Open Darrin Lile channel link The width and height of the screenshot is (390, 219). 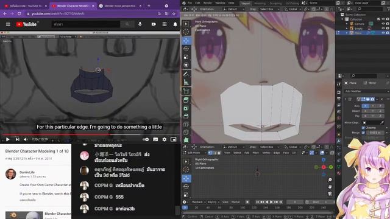(27, 172)
